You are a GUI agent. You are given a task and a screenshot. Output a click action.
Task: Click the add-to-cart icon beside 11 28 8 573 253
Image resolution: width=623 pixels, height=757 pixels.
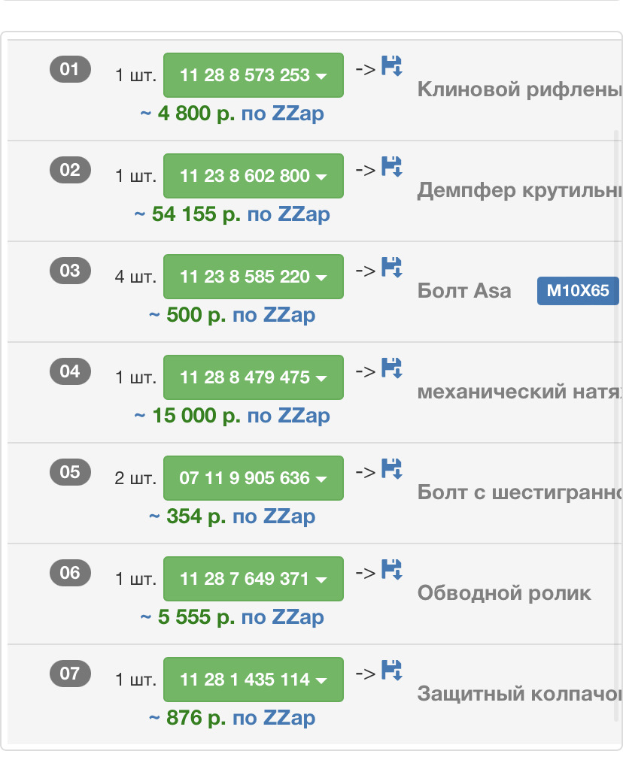click(391, 65)
